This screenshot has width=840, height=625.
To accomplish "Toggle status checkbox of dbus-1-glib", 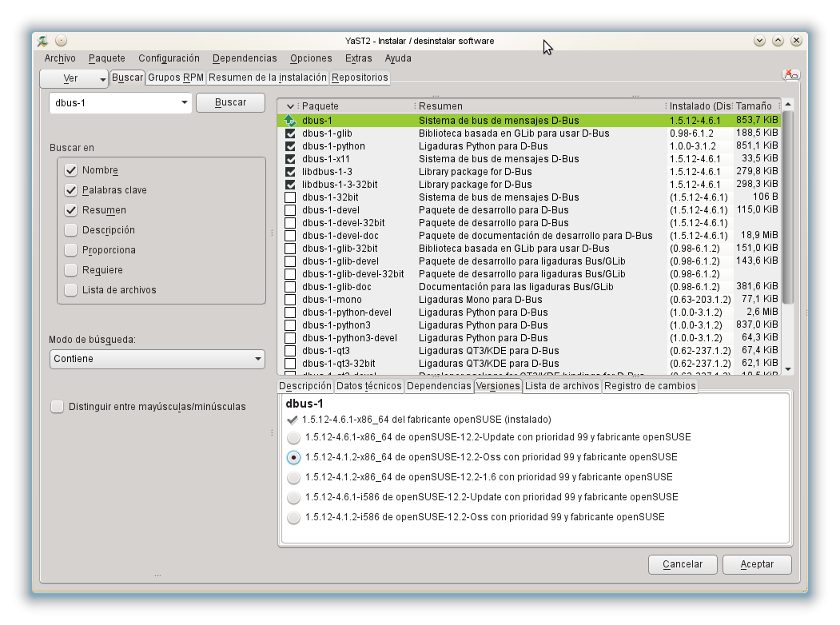I will click(x=290, y=133).
